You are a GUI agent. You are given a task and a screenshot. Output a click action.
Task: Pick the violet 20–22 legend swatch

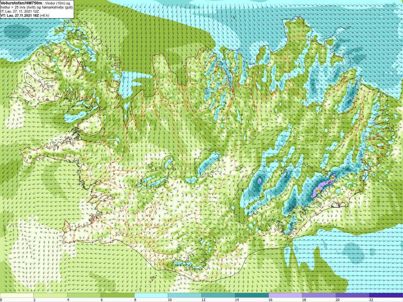[353, 295]
